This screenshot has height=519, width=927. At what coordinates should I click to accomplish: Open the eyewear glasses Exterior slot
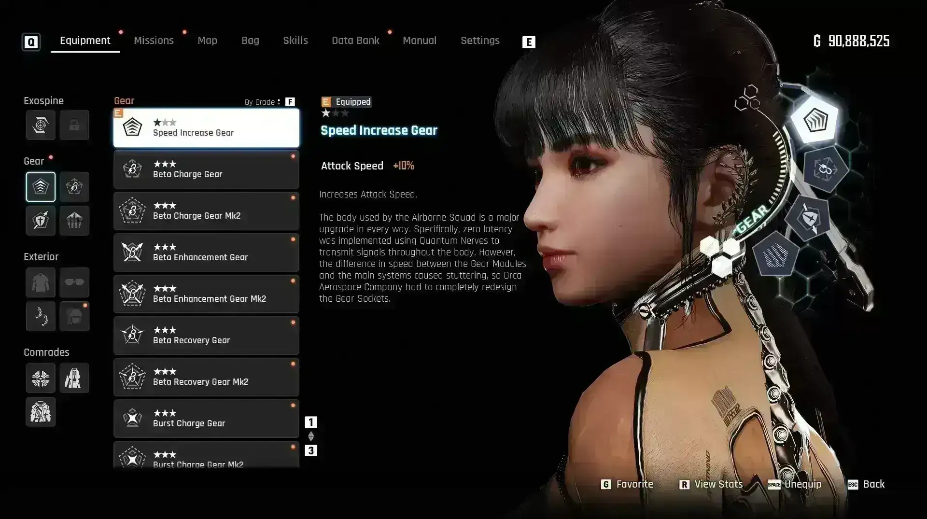point(74,282)
